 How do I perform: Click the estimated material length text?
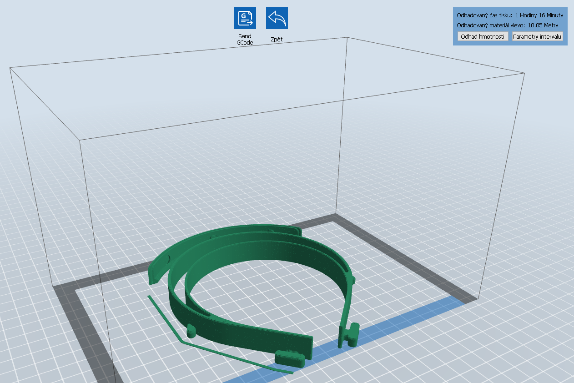pos(507,25)
